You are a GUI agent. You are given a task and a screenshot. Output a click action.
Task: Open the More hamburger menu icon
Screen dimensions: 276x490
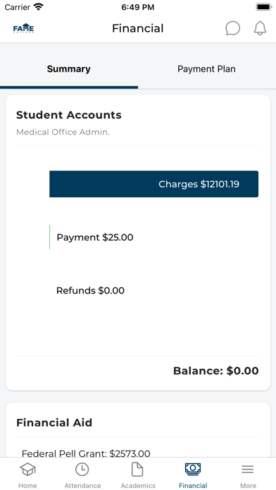(x=248, y=470)
